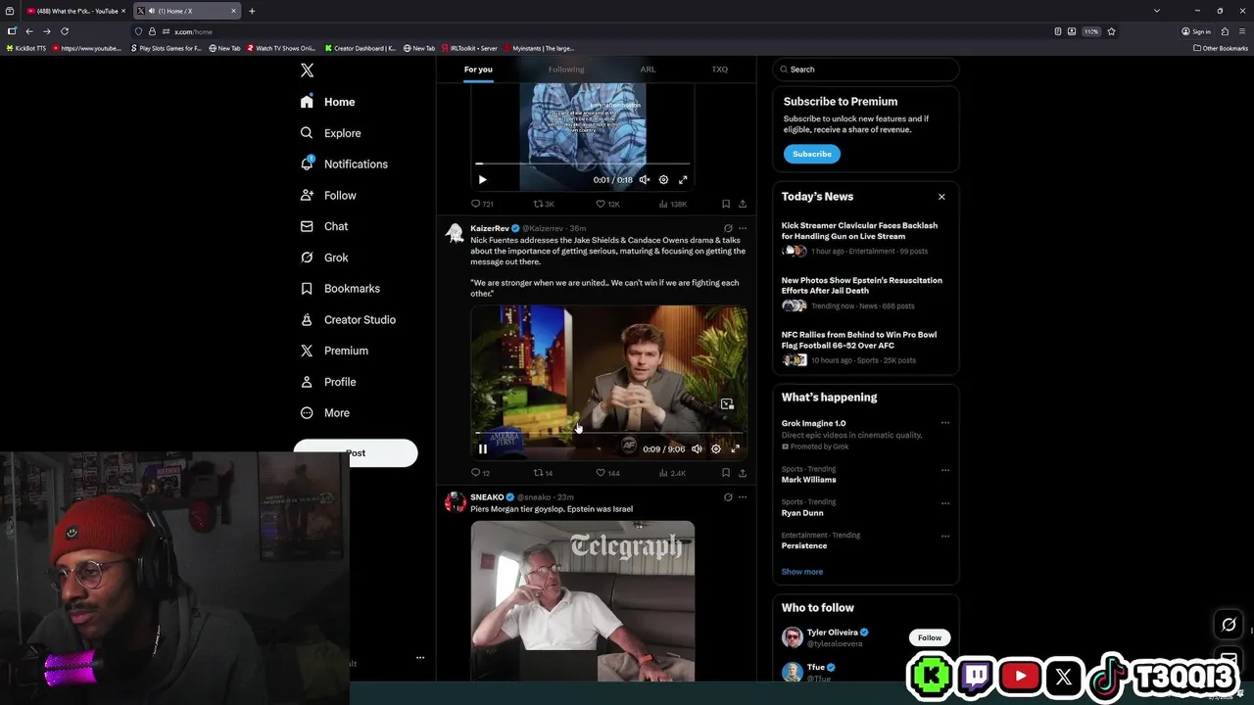
Task: Repost the KaizerRev post
Action: click(543, 473)
